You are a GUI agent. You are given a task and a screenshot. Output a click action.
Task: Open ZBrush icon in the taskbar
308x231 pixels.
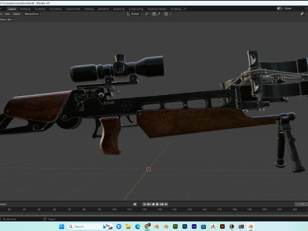click(x=213, y=227)
